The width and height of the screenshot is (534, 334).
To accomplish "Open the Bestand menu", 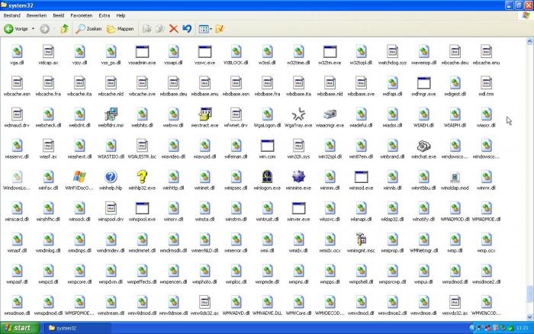I will 12,15.
